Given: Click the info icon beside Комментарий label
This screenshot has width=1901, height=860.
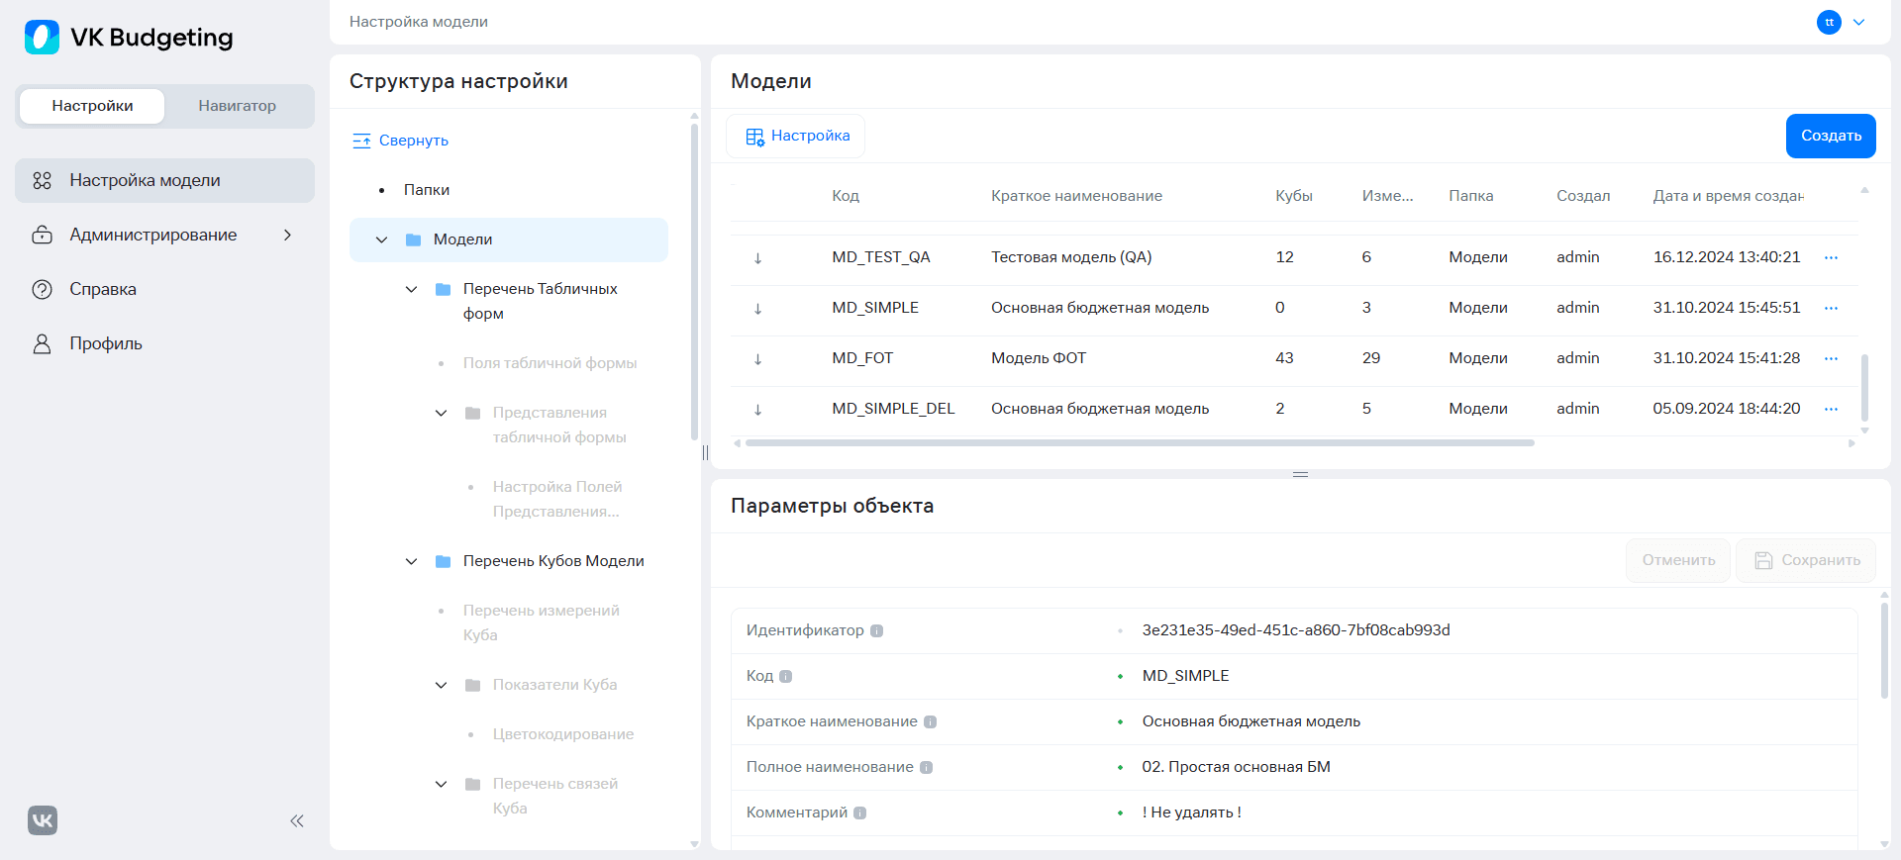Looking at the screenshot, I should (859, 812).
